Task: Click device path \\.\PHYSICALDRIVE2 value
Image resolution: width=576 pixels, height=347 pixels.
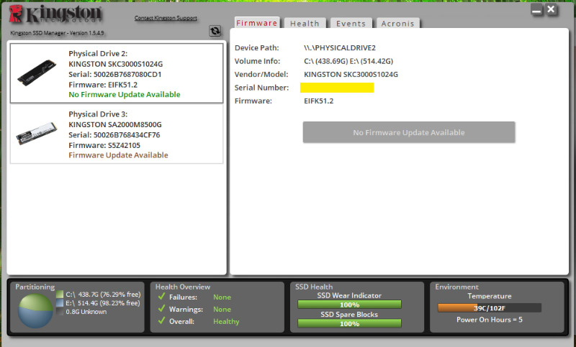Action: (340, 47)
